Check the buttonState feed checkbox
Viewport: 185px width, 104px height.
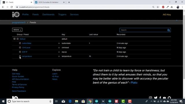point(20,43)
